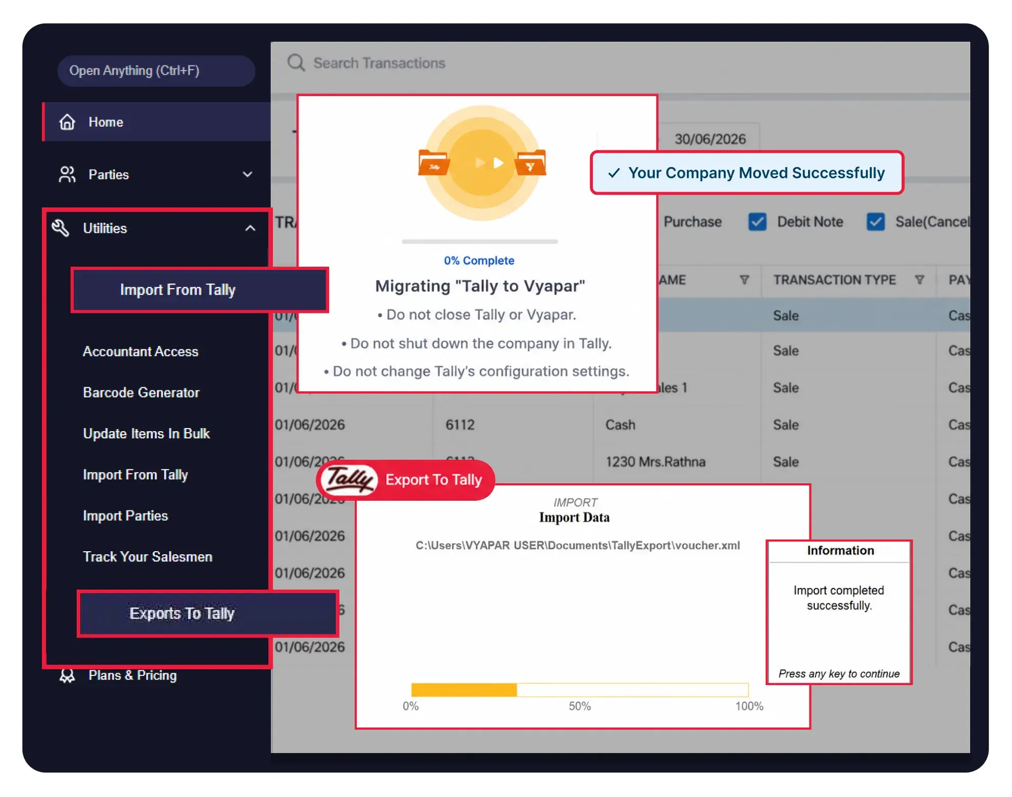1012x797 pixels.
Task: Click checkmark icon in success notification
Action: tap(614, 173)
